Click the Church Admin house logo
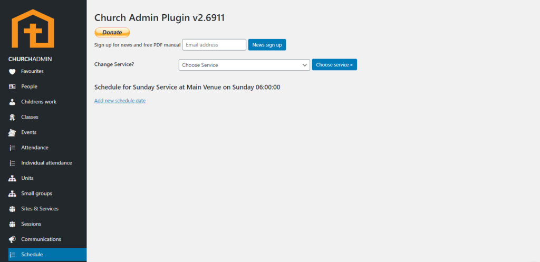 [x=33, y=29]
